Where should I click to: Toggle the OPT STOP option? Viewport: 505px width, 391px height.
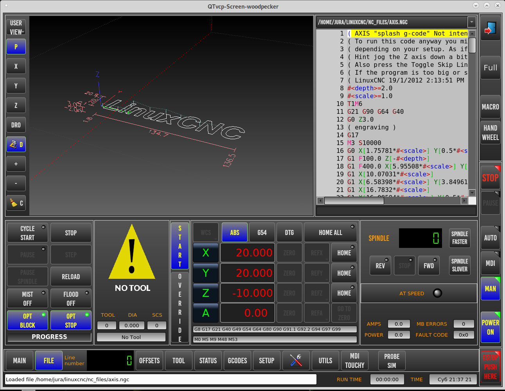71,321
